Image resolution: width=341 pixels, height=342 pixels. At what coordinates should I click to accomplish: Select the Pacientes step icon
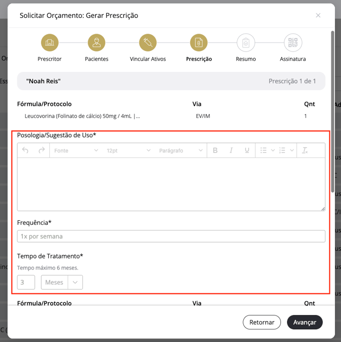pos(97,42)
